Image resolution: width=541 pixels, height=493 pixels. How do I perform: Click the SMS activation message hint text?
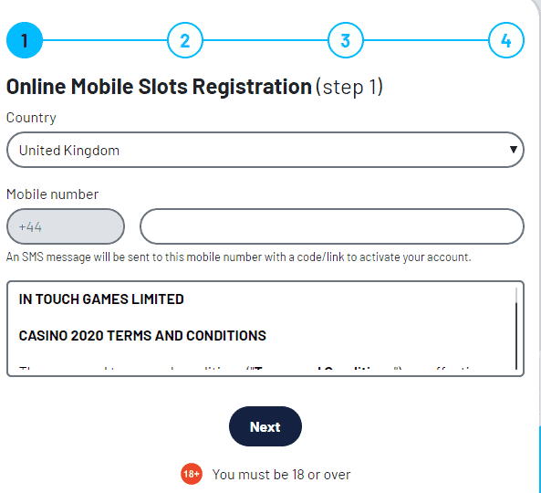[239, 257]
